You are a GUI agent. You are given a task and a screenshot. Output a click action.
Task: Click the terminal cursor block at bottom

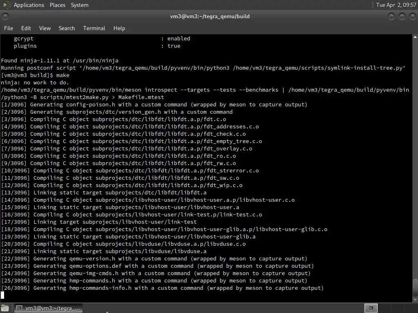2,295
